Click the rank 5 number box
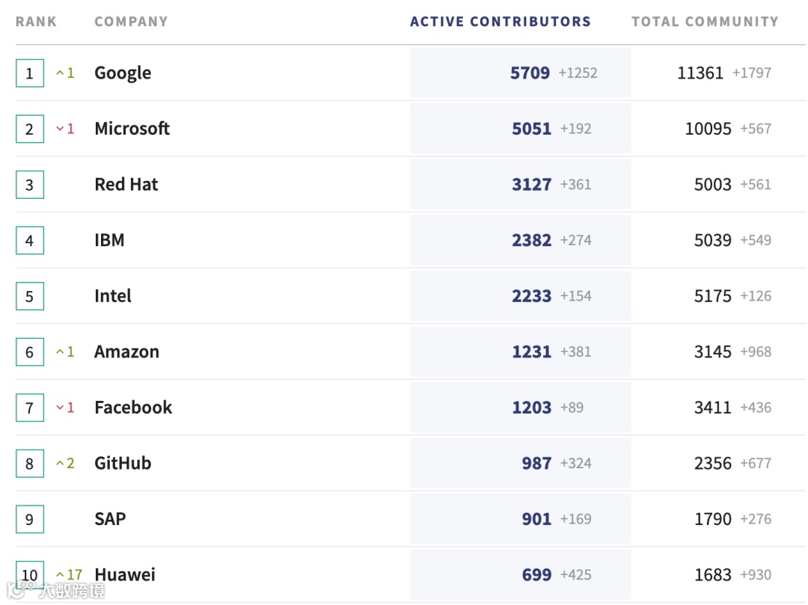 click(x=30, y=296)
